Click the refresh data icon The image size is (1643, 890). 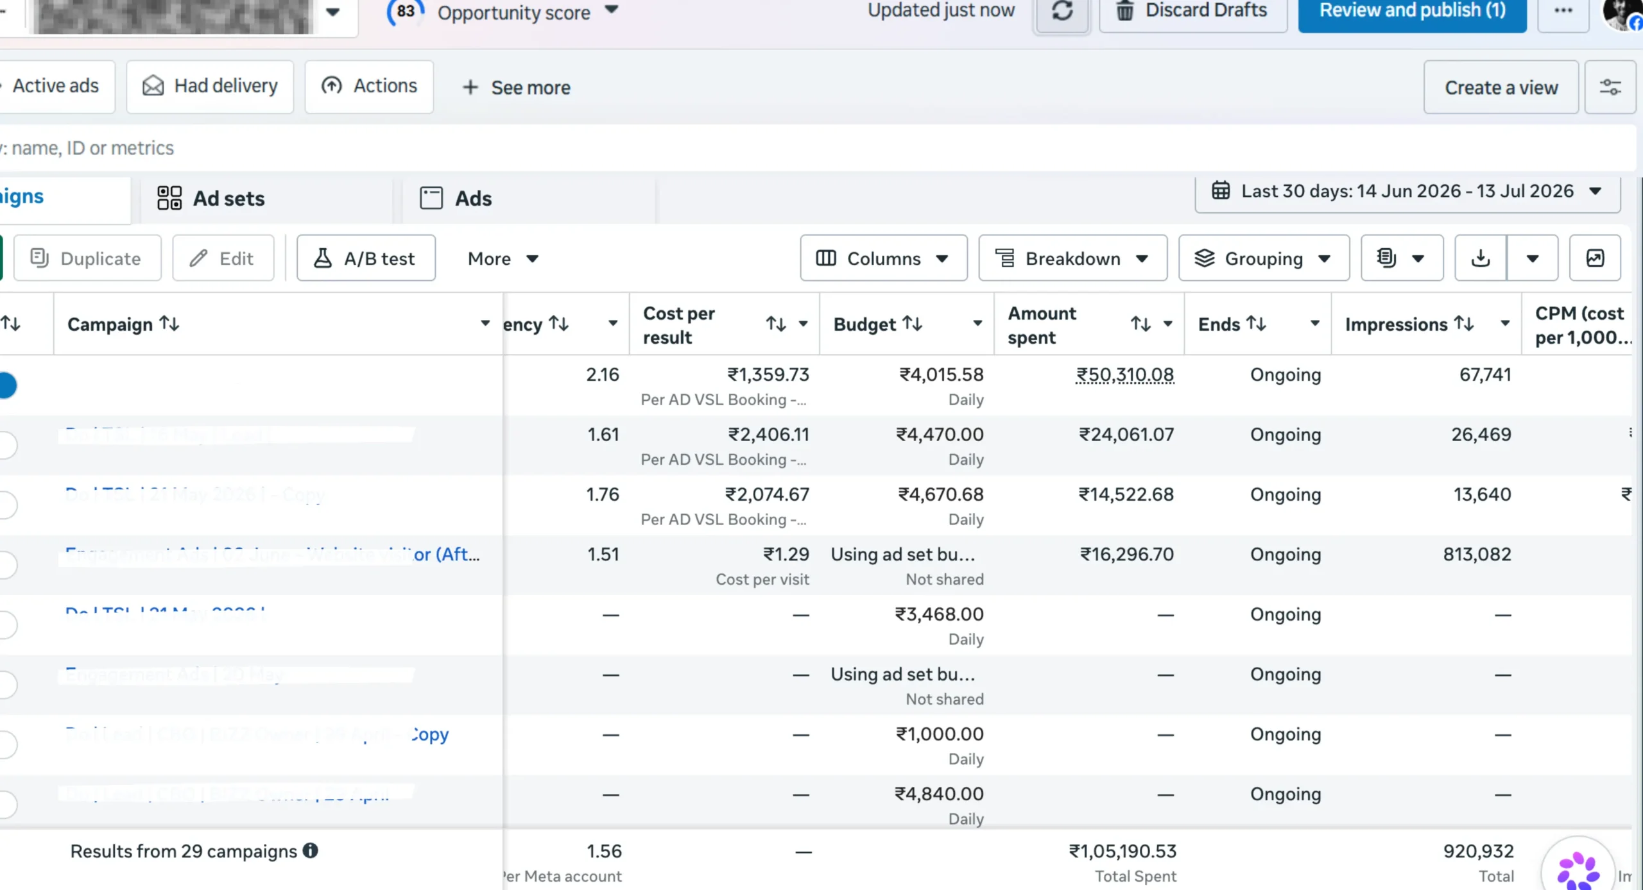1062,12
